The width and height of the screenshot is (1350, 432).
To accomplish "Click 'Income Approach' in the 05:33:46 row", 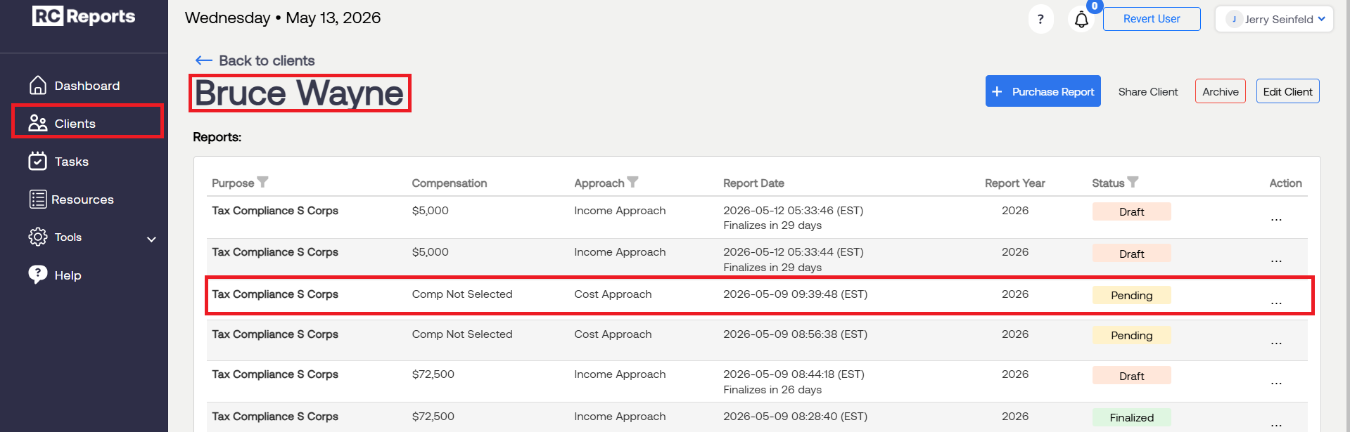I will coord(620,210).
